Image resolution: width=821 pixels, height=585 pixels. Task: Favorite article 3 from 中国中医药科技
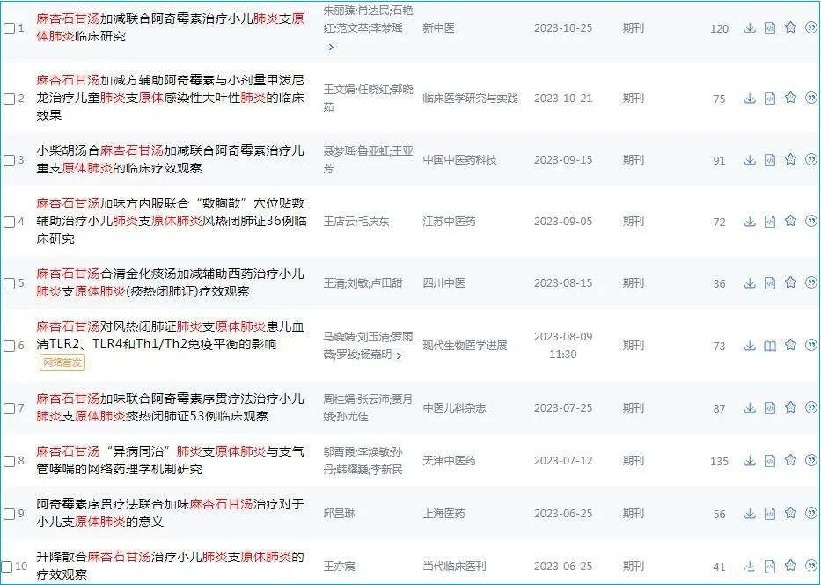pyautogui.click(x=790, y=159)
